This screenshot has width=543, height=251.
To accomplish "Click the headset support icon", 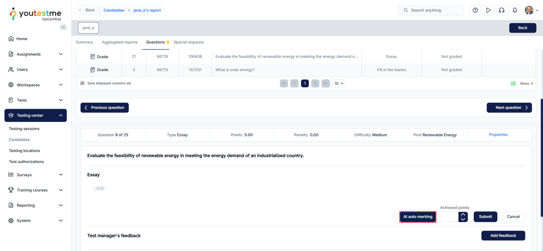I will pyautogui.click(x=502, y=10).
